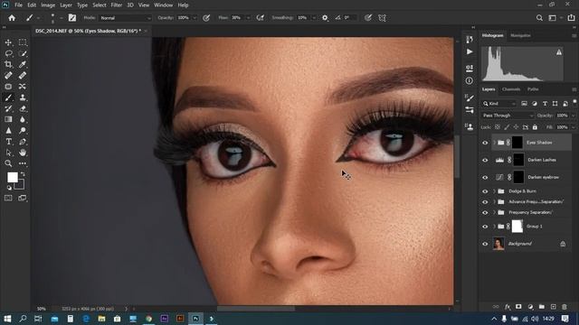Viewport: 579px width, 325px height.
Task: Click the Home icon in options bar
Action: click(x=12, y=18)
